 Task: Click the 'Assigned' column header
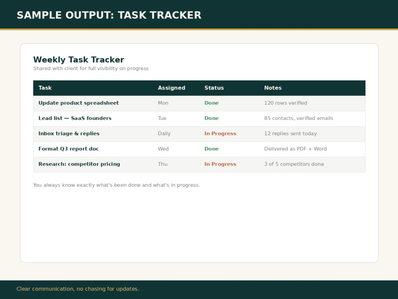pyautogui.click(x=172, y=88)
